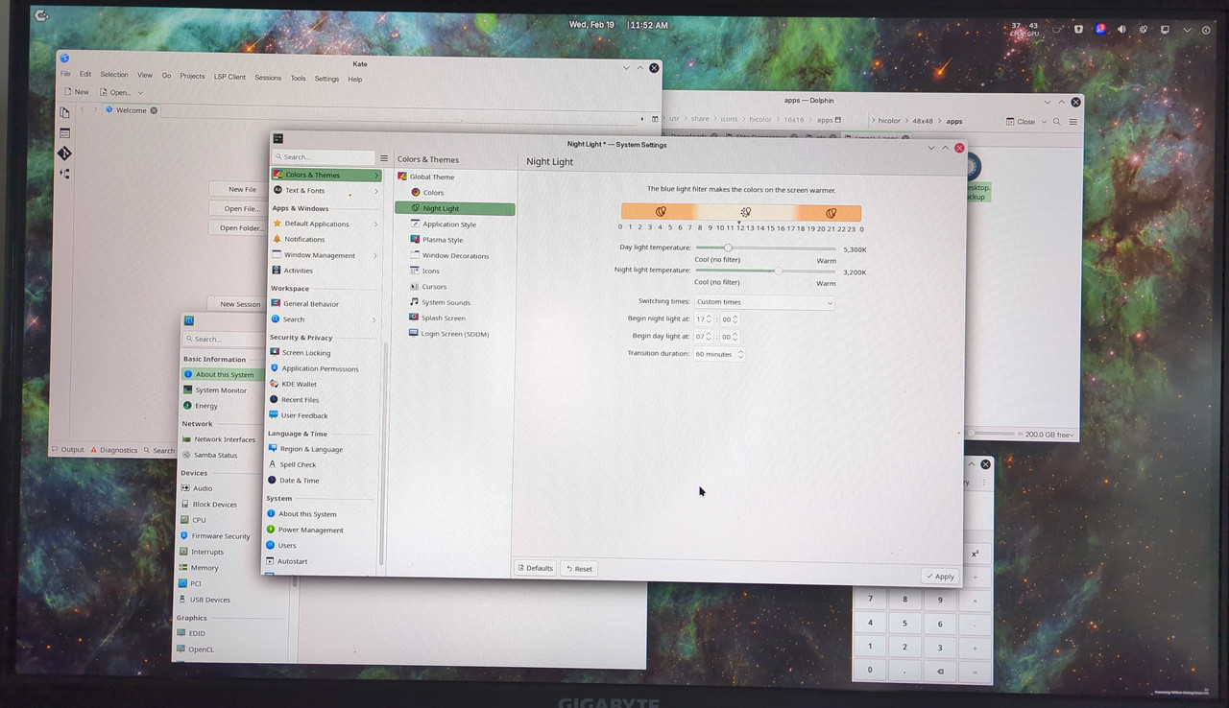Open Application Permissions settings

pos(325,368)
